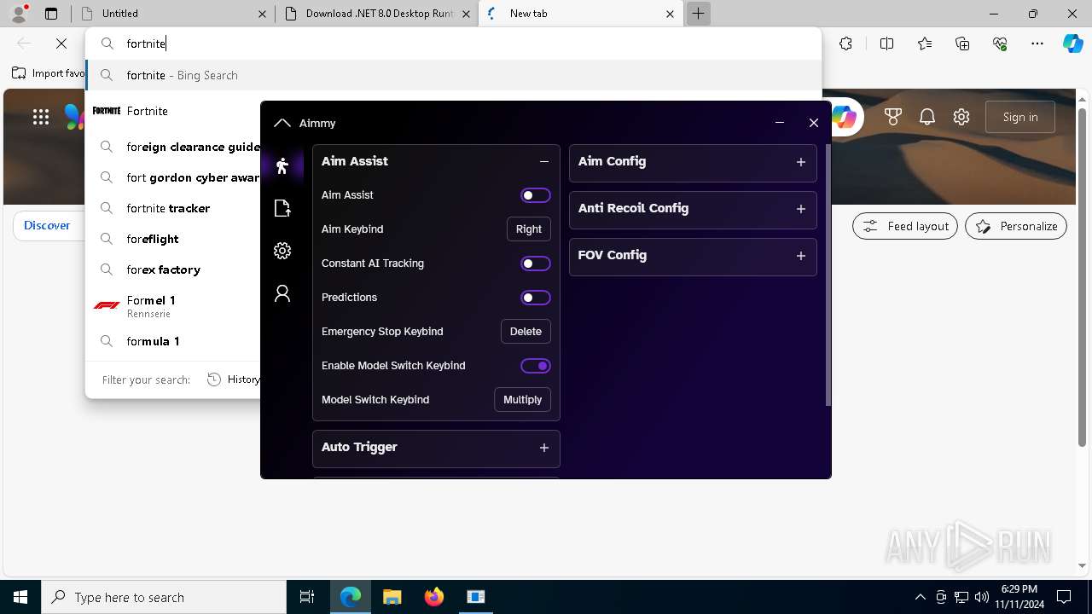1092x614 pixels.
Task: Open the Copilot sidebar icon
Action: [1073, 43]
